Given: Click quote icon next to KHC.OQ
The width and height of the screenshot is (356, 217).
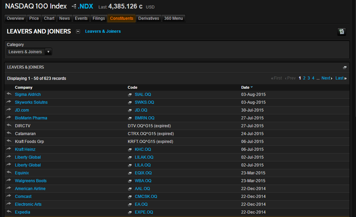Looking at the screenshot, I should (130, 150).
